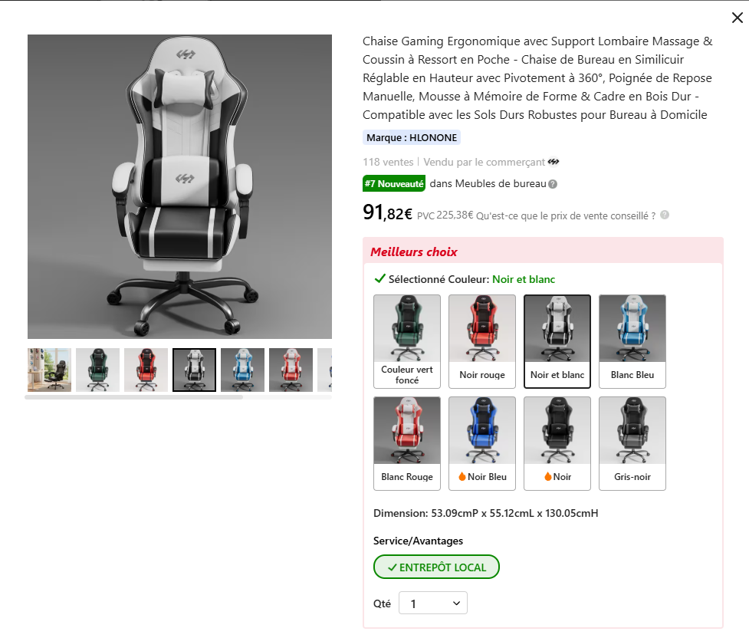Choose the 'Couleur vert foncé' chair color
The image size is (749, 638).
(x=407, y=341)
